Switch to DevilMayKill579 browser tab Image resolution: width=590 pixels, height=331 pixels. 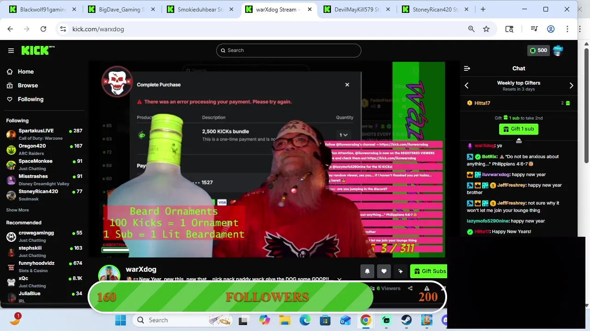pos(357,10)
